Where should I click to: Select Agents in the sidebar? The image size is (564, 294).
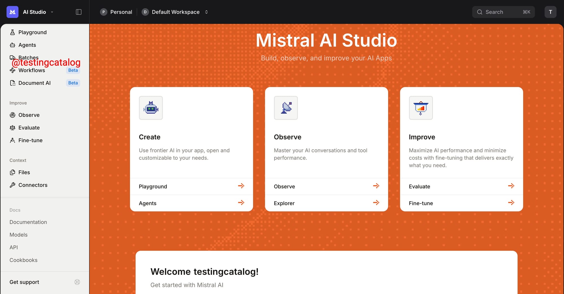(x=27, y=45)
